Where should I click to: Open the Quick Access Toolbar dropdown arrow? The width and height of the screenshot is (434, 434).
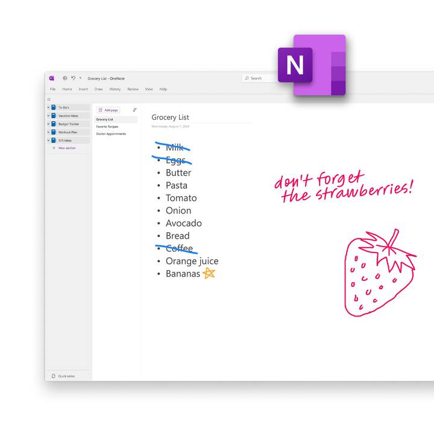80,78
